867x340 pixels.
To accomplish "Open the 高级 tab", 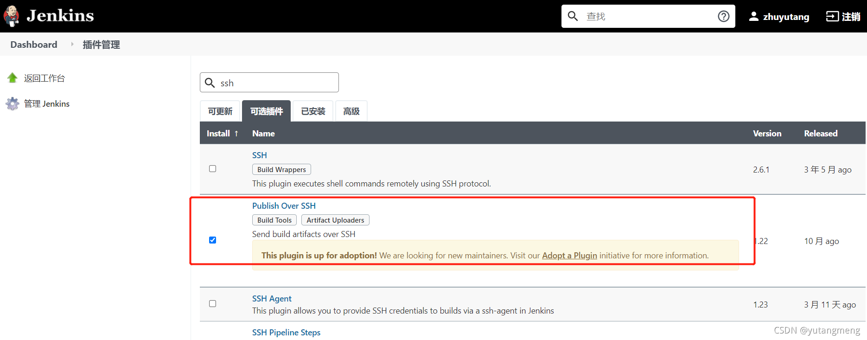I will point(351,111).
